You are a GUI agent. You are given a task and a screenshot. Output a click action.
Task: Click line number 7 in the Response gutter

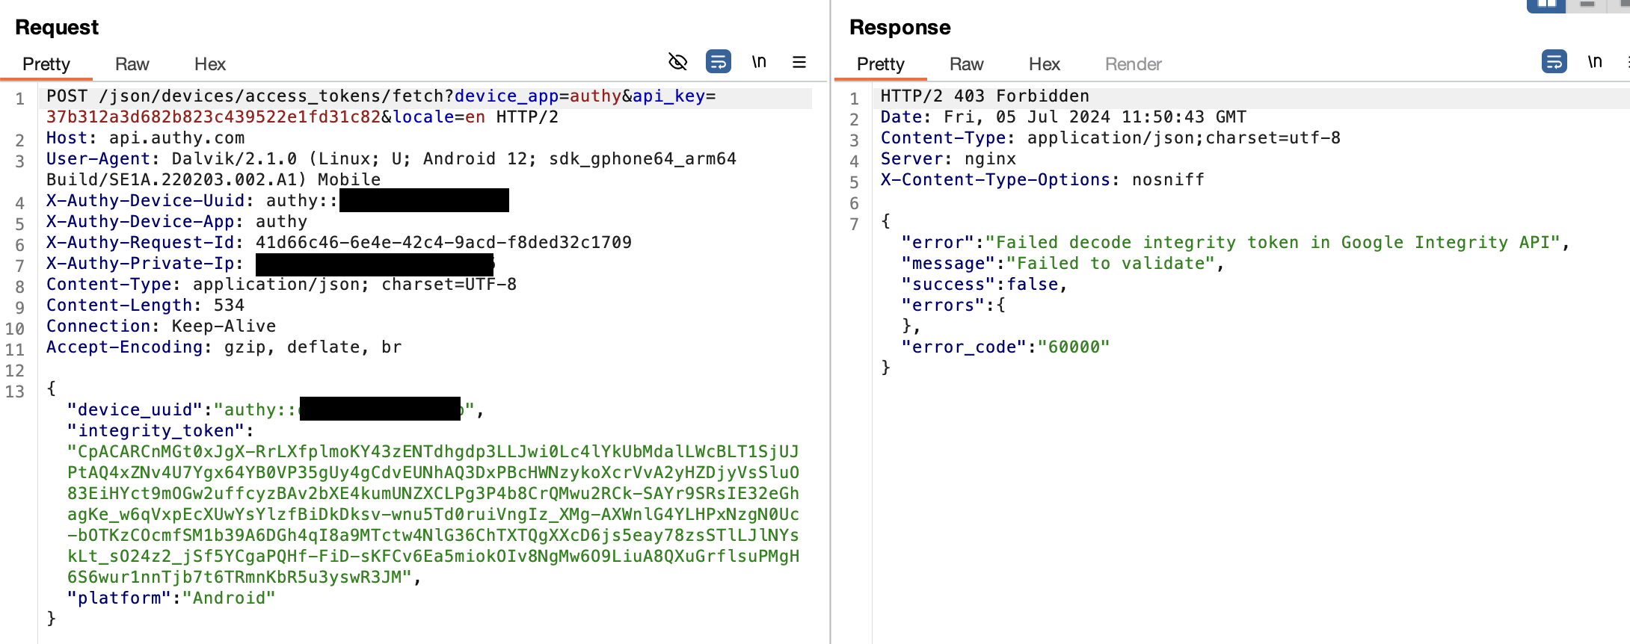pyautogui.click(x=854, y=224)
